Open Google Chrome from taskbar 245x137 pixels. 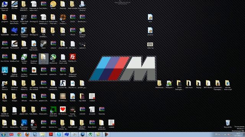point(20,134)
